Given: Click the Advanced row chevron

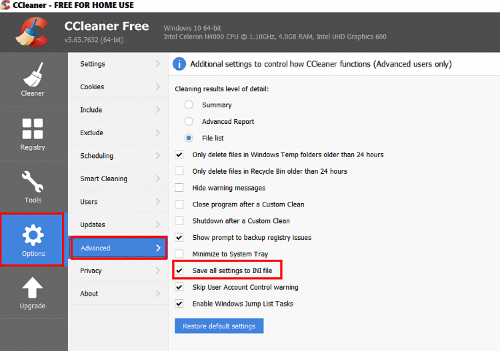Looking at the screenshot, I should pyautogui.click(x=158, y=248).
